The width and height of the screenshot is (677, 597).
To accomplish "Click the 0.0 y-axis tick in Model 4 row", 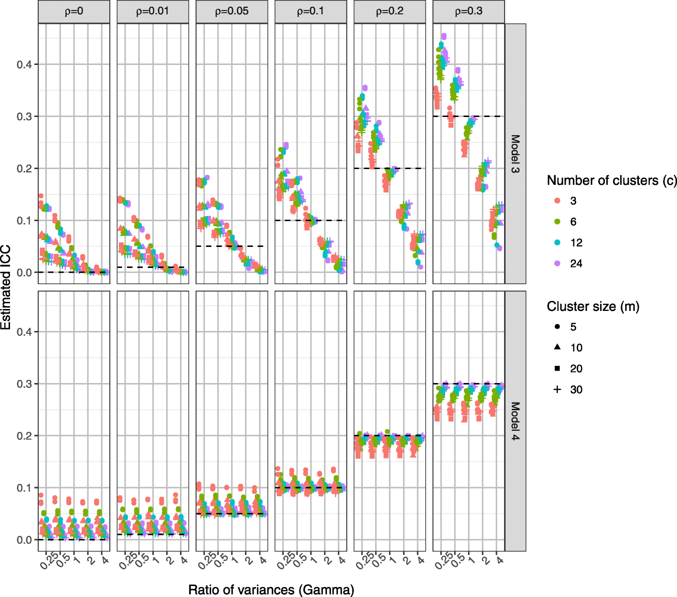I will pos(24,540).
